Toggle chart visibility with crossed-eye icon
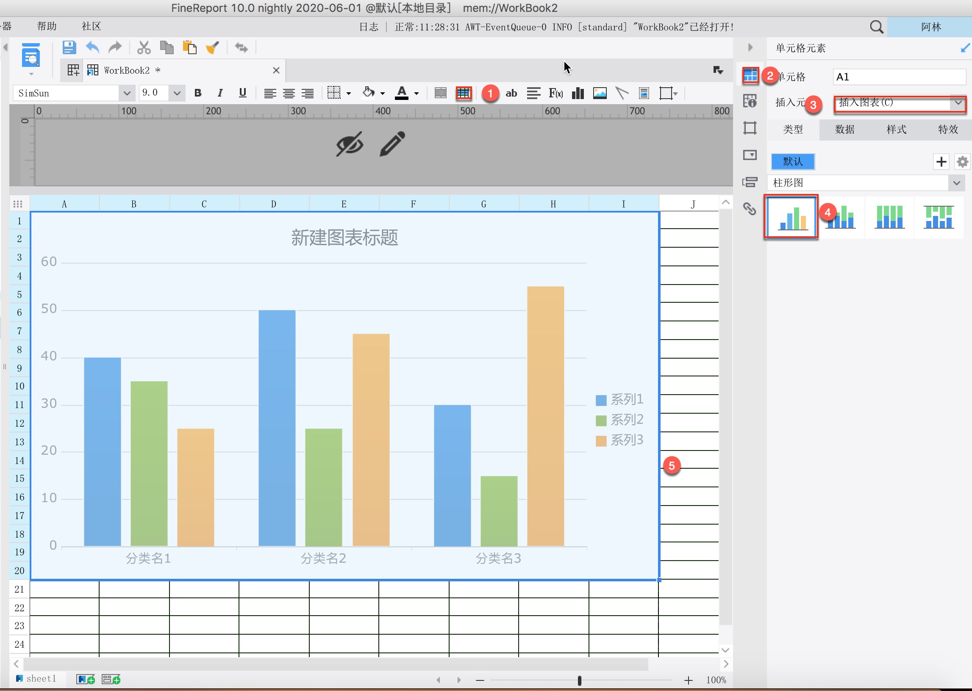The image size is (972, 691). click(x=350, y=144)
